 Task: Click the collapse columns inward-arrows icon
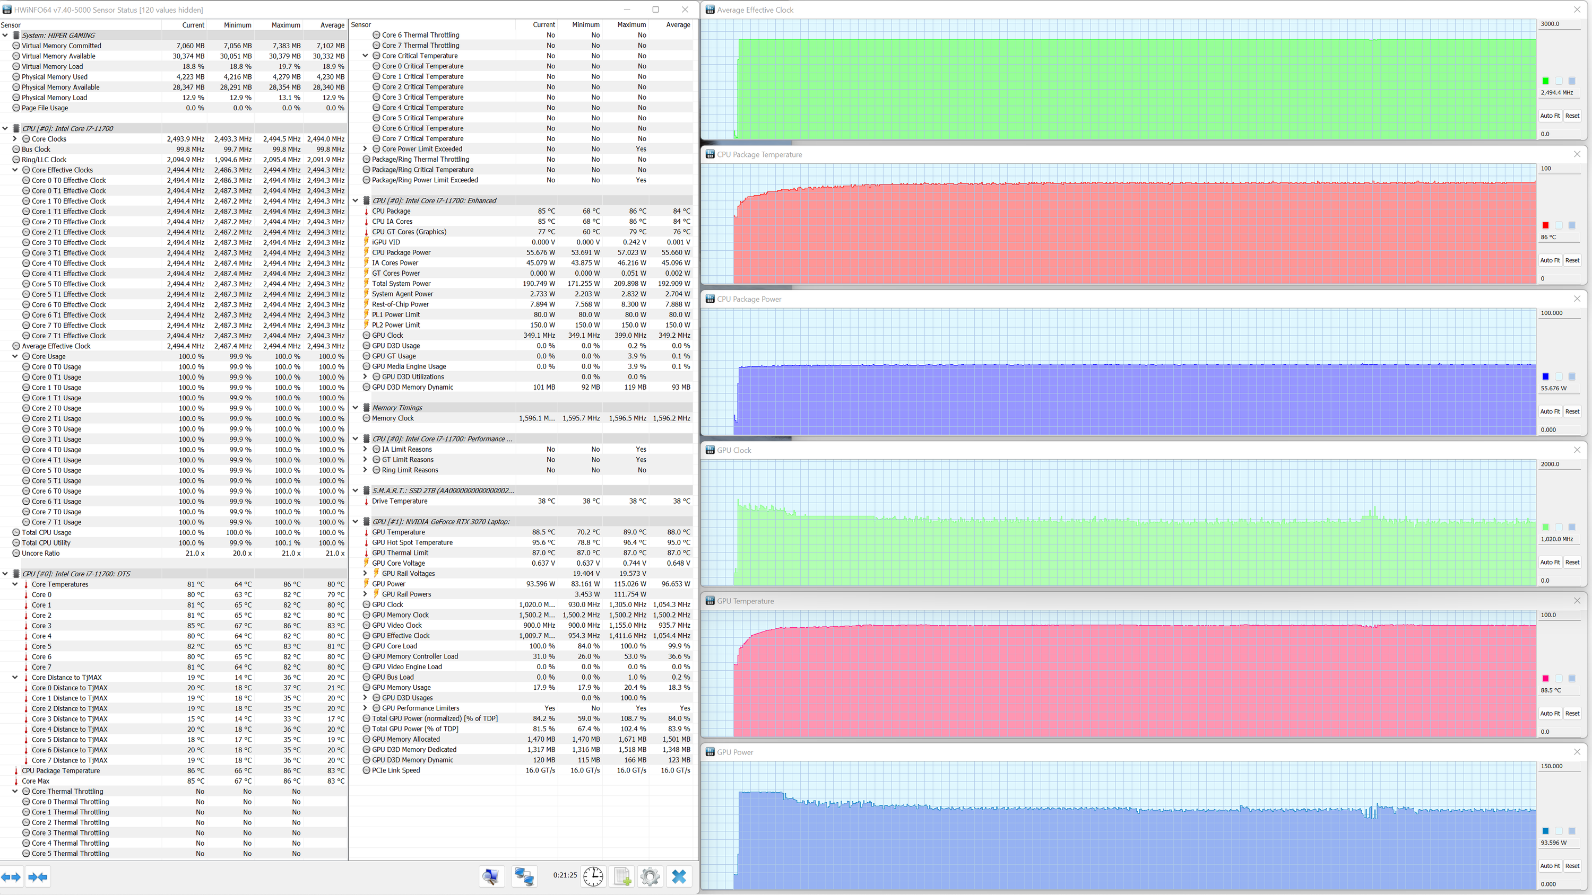(38, 876)
